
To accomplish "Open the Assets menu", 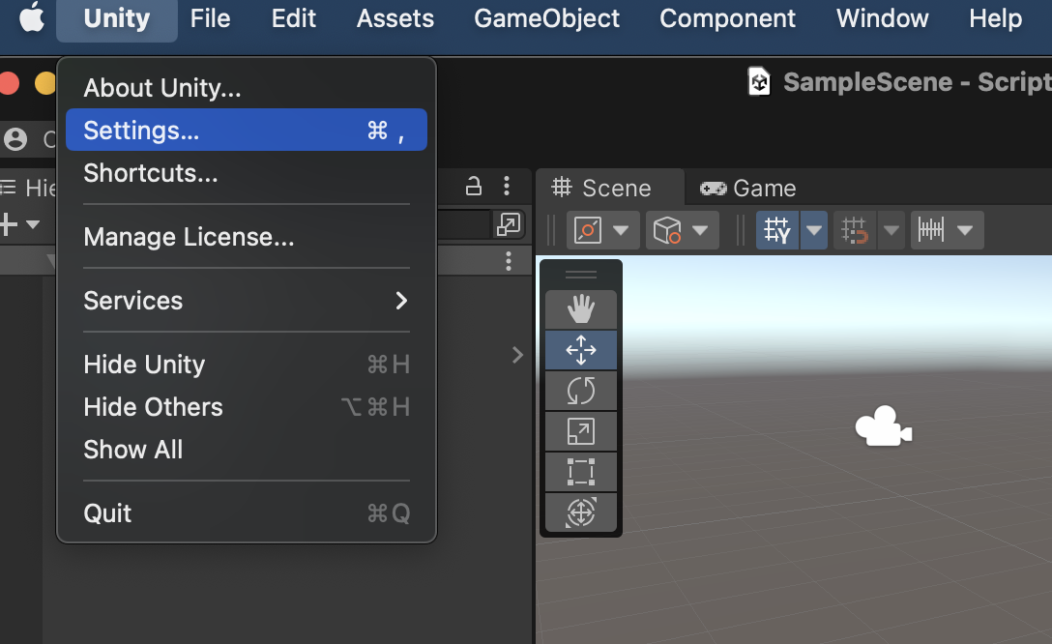I will pyautogui.click(x=395, y=18).
